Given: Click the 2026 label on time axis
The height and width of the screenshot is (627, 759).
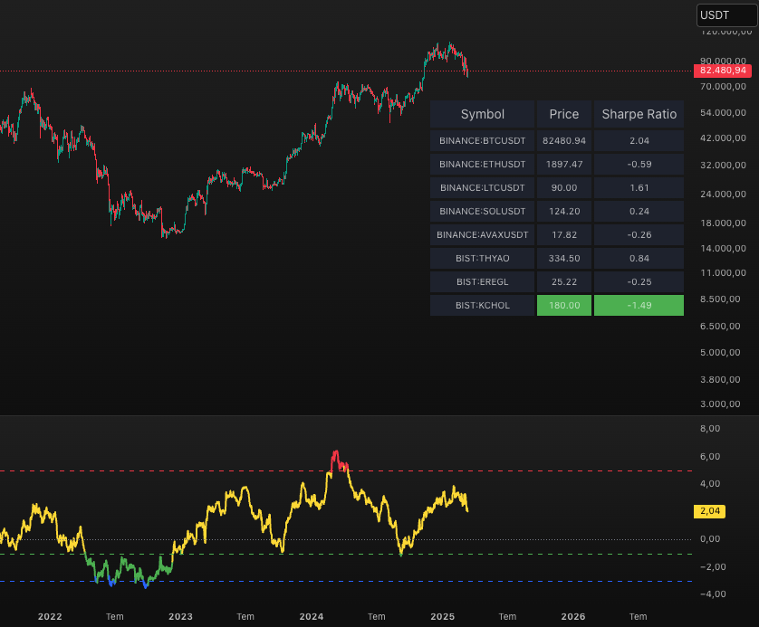Looking at the screenshot, I should pos(573,616).
